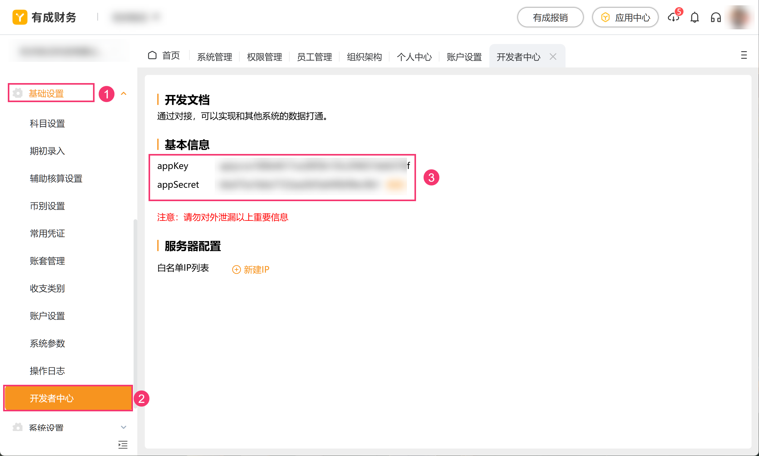This screenshot has height=456, width=759.
Task: Click the home icon in tab bar
Action: (152, 56)
